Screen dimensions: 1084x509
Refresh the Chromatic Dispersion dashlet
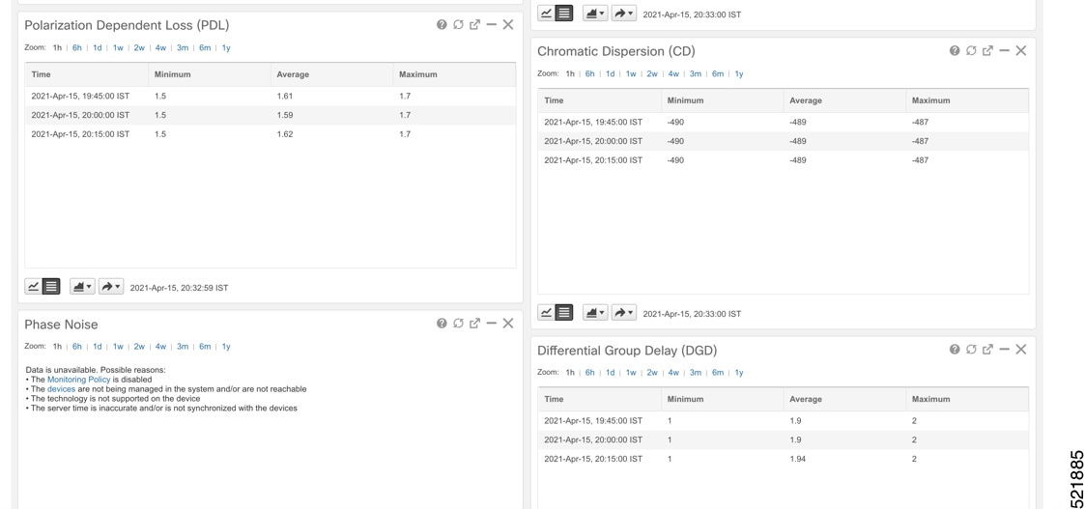coord(971,50)
